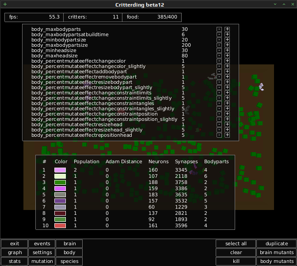Screen dimensions: 297x266
Task: Increase body_percentmutateeffectchangeconstraintangles_slightly value
Action: pyautogui.click(x=227, y=109)
